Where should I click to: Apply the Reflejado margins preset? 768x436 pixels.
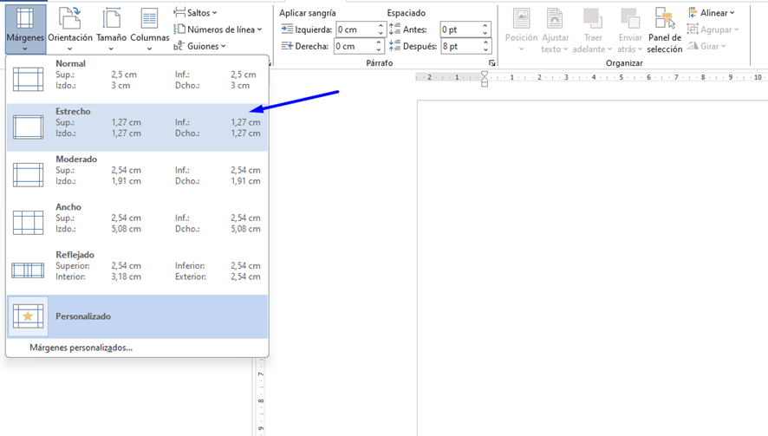(137, 270)
